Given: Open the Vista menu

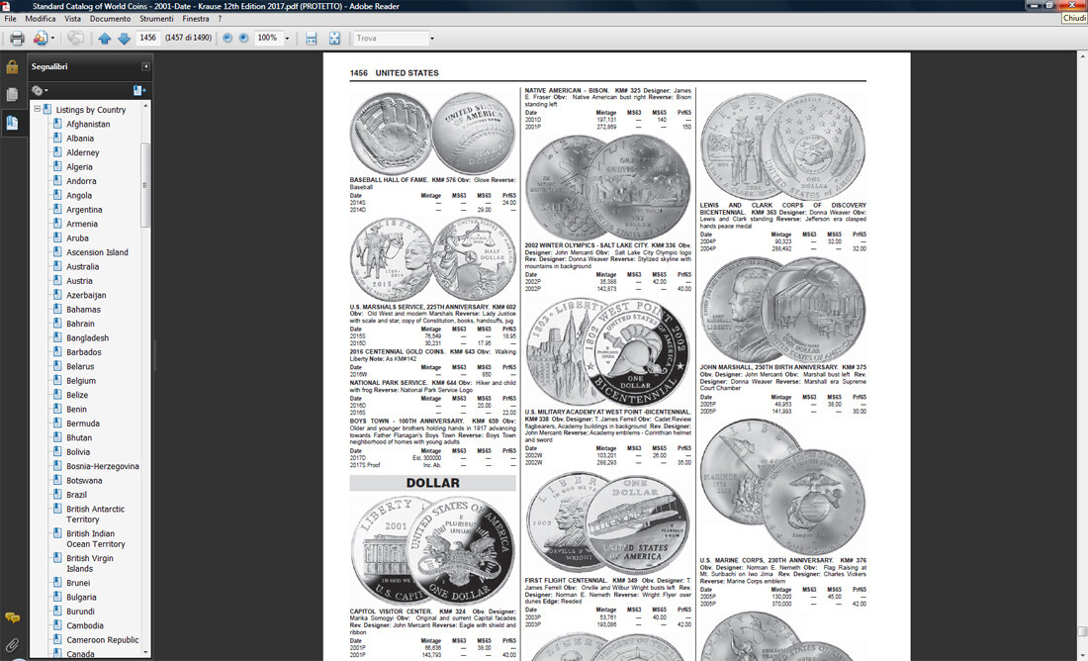Looking at the screenshot, I should [x=73, y=19].
